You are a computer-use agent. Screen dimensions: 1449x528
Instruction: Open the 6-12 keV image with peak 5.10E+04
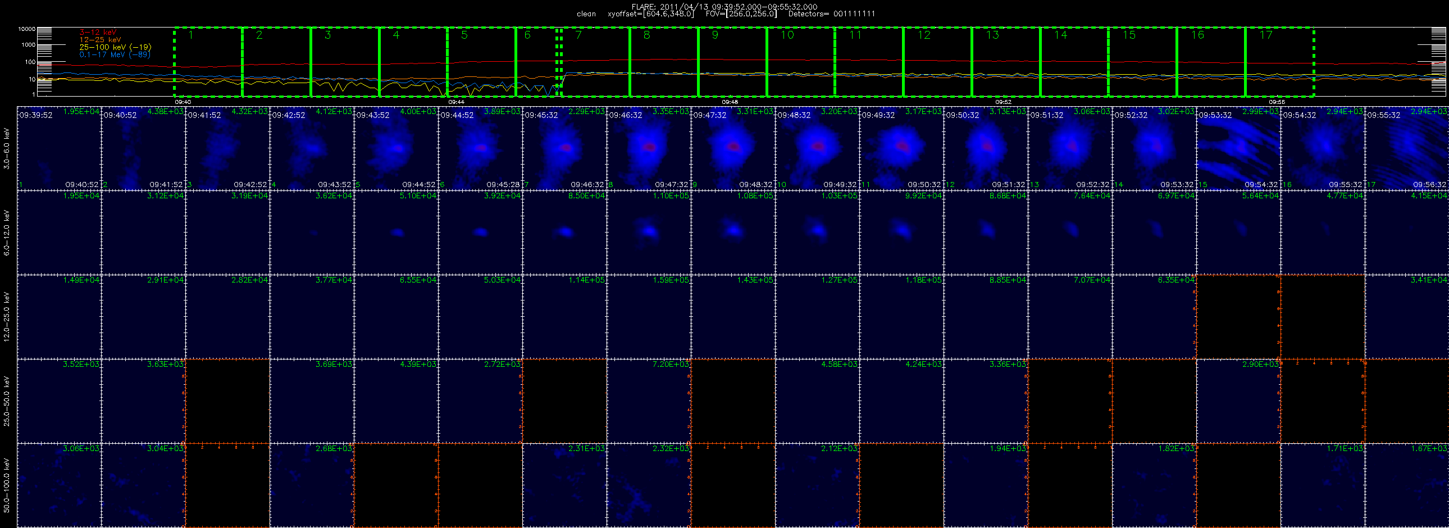(x=396, y=232)
